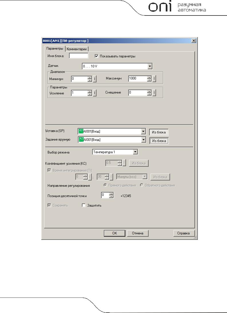This screenshot has height=313, width=227.
Task: Select the Прямого действия radio button
Action: 105,185
